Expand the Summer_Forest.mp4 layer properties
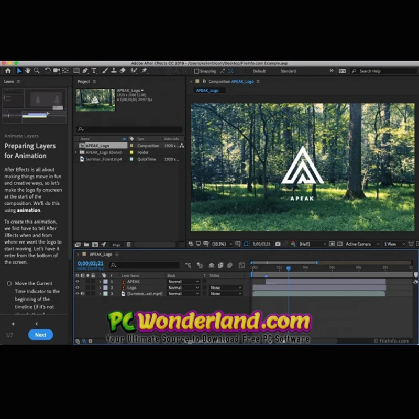 pos(100,294)
